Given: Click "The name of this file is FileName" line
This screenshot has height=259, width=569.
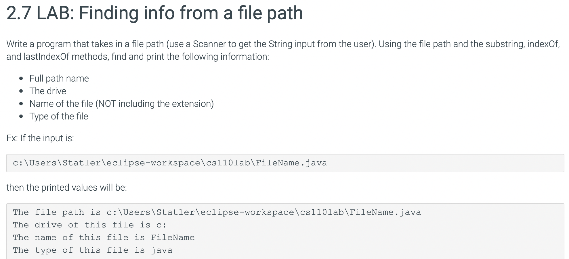Looking at the screenshot, I should point(104,238).
